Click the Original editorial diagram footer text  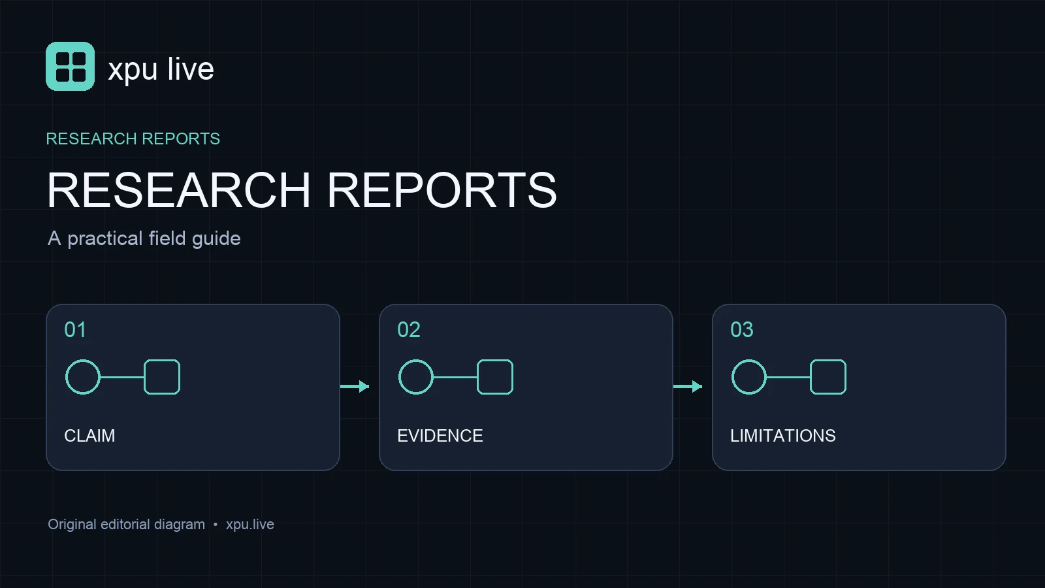click(126, 525)
